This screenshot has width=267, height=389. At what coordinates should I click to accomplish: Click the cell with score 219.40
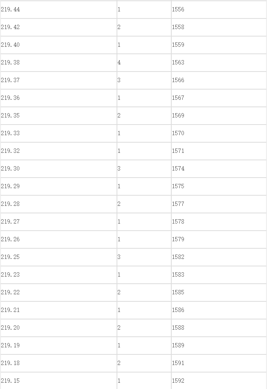tap(58, 45)
